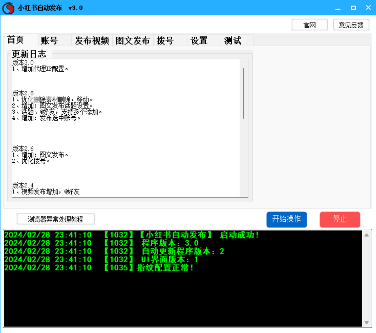Image resolution: width=376 pixels, height=333 pixels.
Task: Click the red swirl app logo icon
Action: (9, 8)
